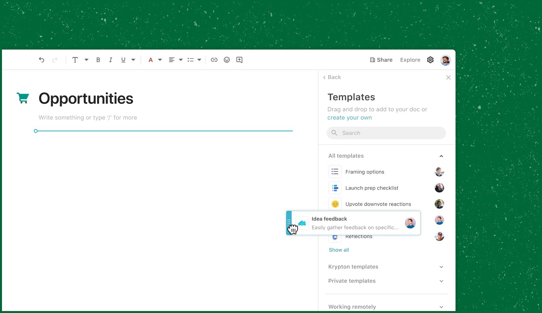Click the 'create your own' link
This screenshot has width=542, height=313.
(x=349, y=118)
